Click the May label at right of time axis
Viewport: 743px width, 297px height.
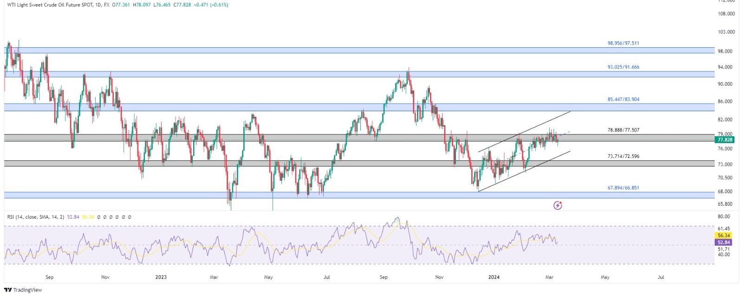click(x=605, y=278)
